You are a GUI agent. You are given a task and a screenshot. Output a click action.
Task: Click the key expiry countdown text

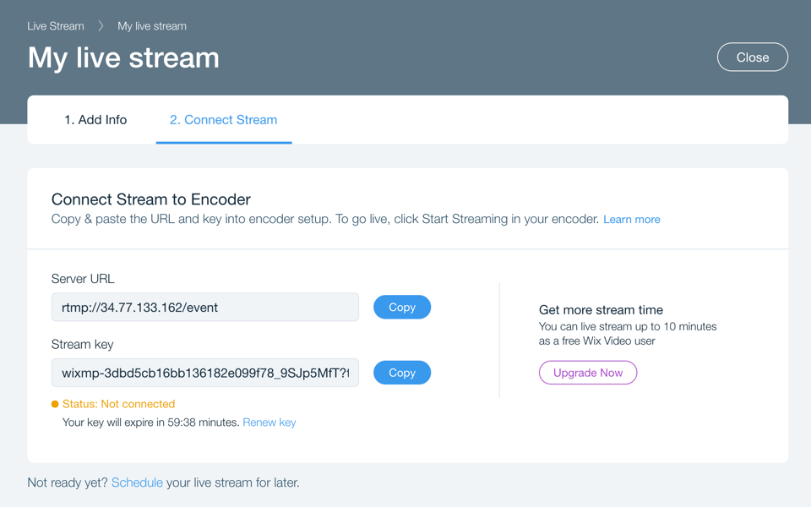(x=151, y=422)
